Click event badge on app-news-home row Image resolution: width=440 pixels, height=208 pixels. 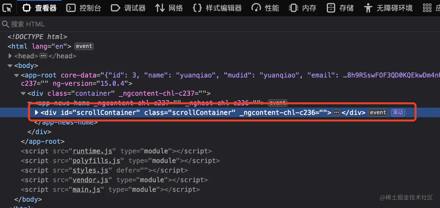click(278, 103)
